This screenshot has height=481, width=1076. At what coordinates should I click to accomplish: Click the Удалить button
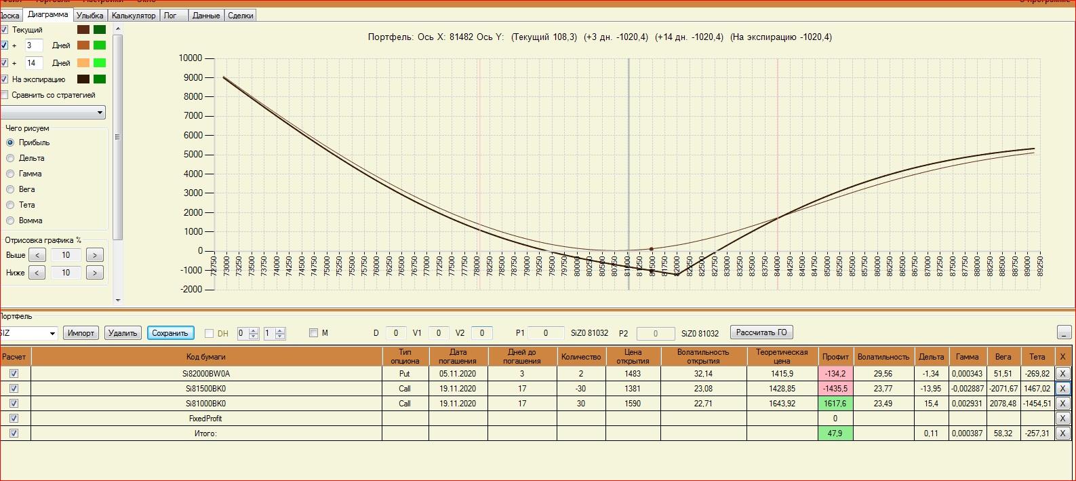(x=123, y=333)
